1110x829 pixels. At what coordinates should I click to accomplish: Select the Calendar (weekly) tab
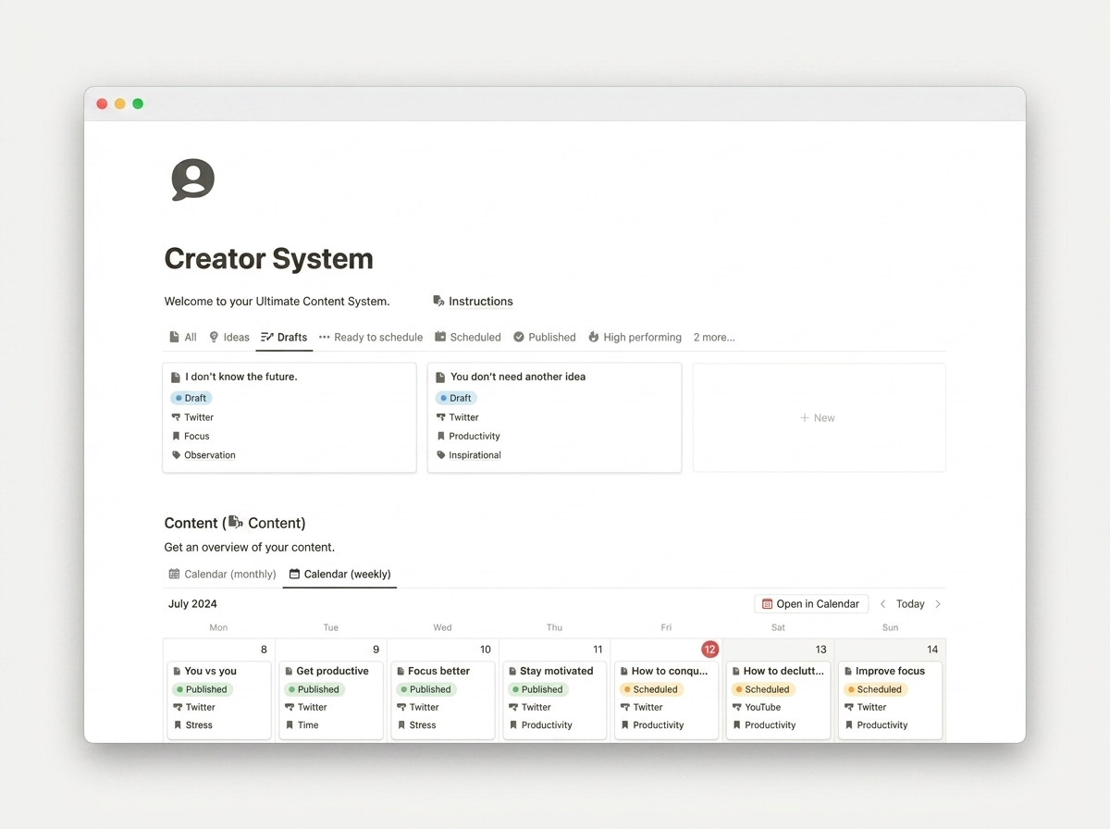point(339,574)
